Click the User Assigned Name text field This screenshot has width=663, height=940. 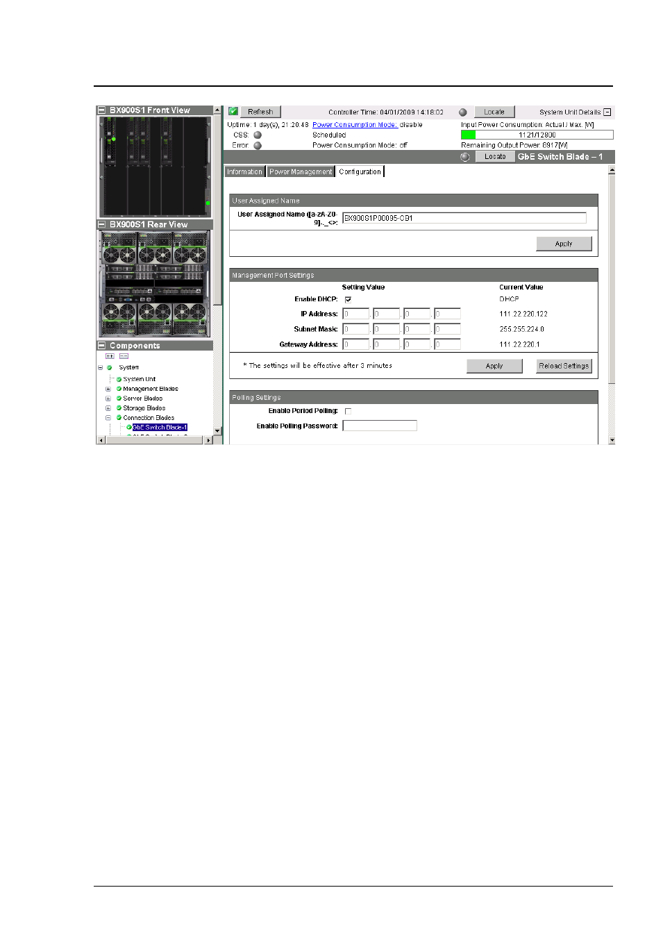pyautogui.click(x=464, y=218)
